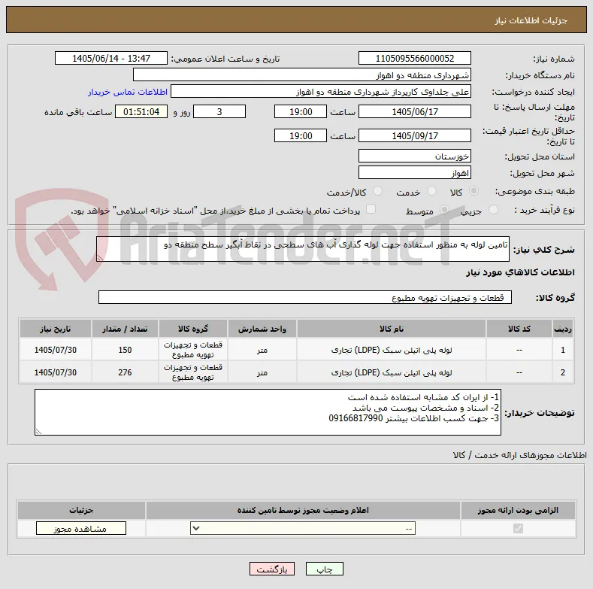Click the remaining time 01:51:04 field
This screenshot has width=593, height=589.
141,111
